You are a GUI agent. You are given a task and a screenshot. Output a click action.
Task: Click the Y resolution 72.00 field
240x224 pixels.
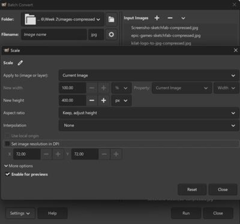point(85,154)
